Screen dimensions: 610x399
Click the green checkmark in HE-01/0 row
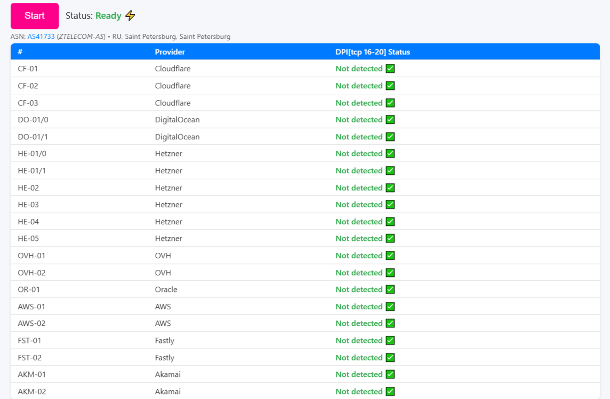pyautogui.click(x=390, y=153)
